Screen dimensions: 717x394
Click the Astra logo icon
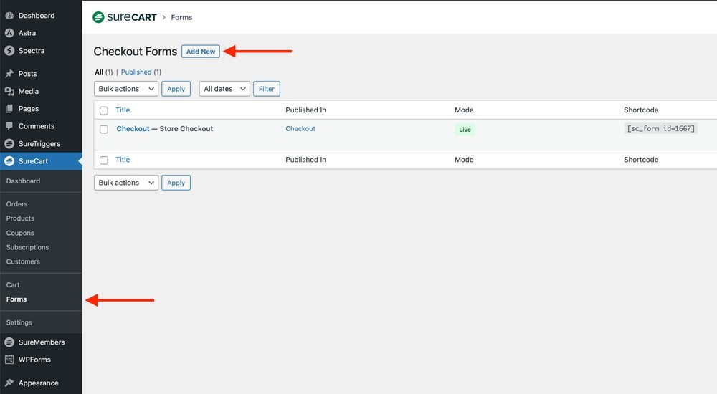click(9, 33)
